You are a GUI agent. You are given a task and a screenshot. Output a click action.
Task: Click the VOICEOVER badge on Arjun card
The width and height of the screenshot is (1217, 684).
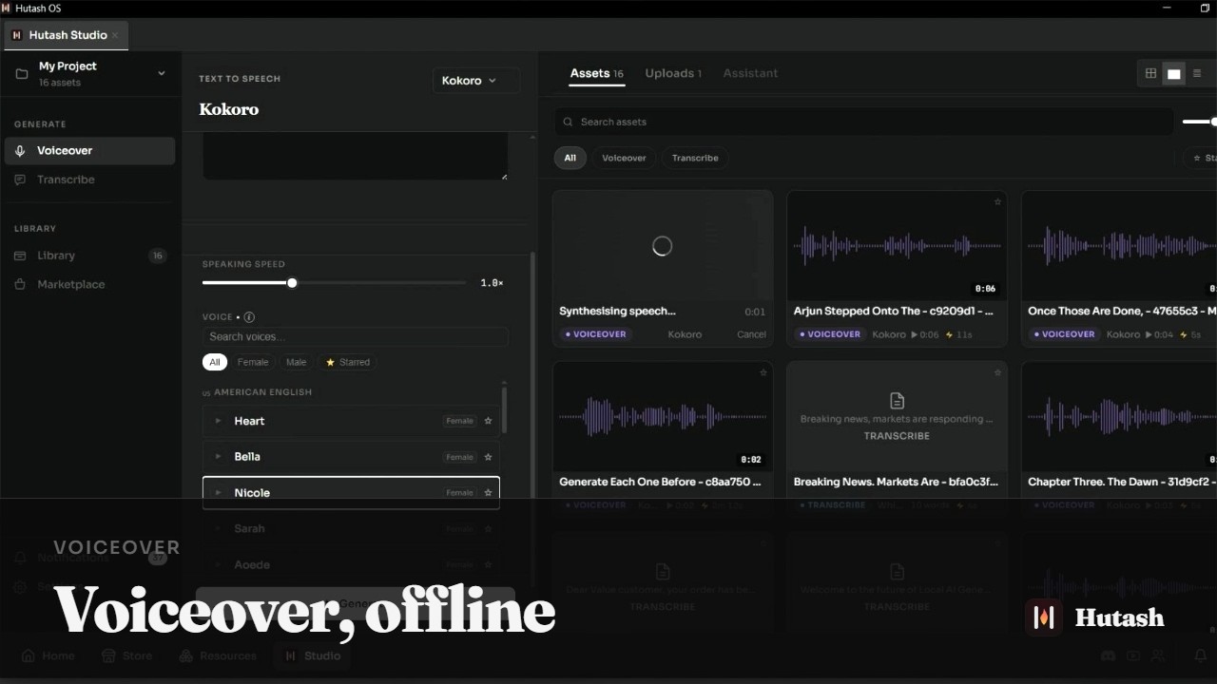829,334
